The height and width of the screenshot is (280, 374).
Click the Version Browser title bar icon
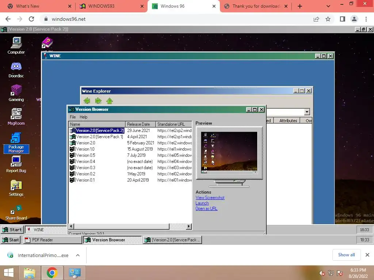pyautogui.click(x=71, y=109)
